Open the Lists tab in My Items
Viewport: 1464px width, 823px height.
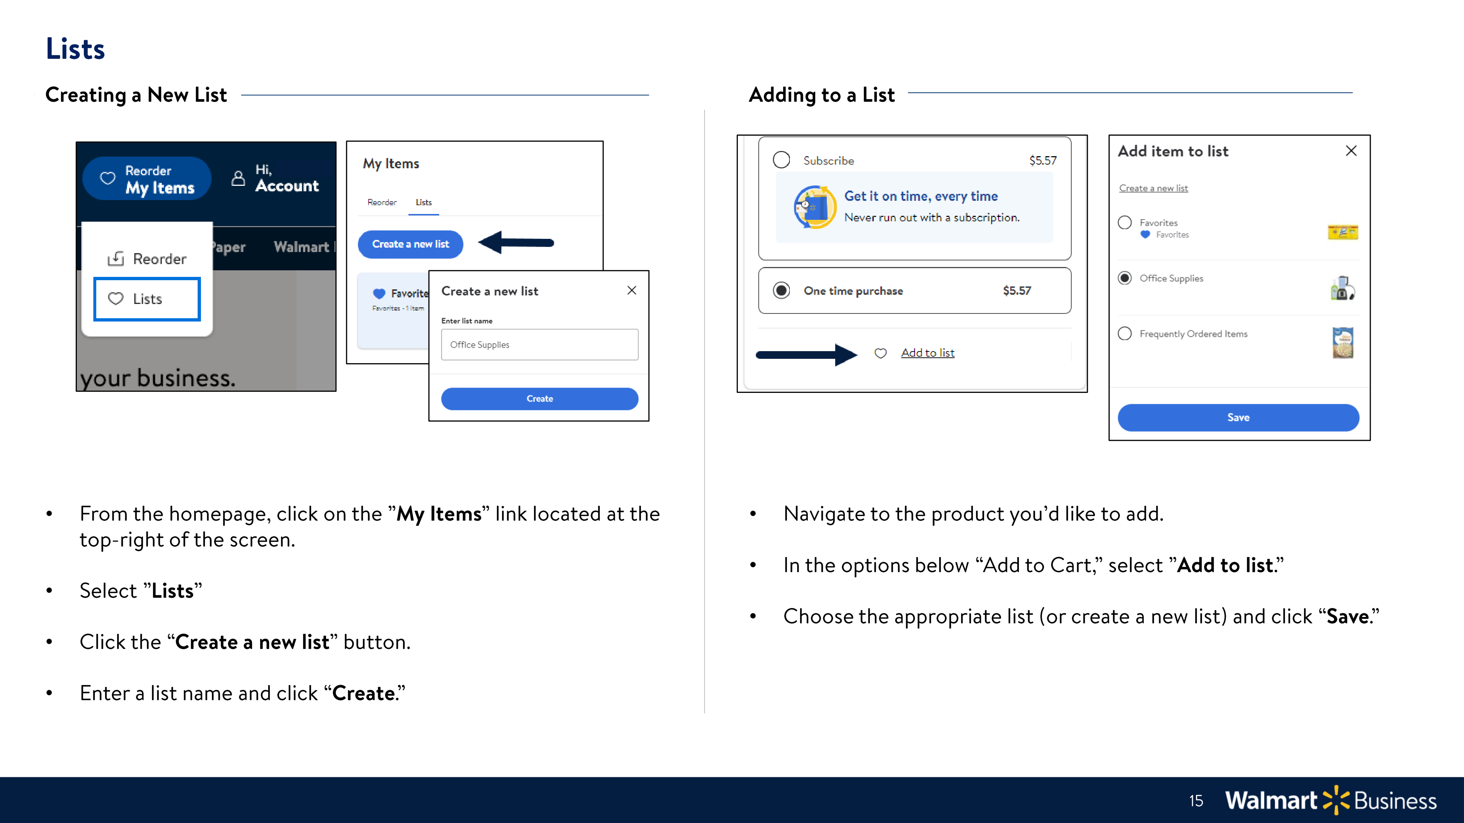tap(423, 202)
